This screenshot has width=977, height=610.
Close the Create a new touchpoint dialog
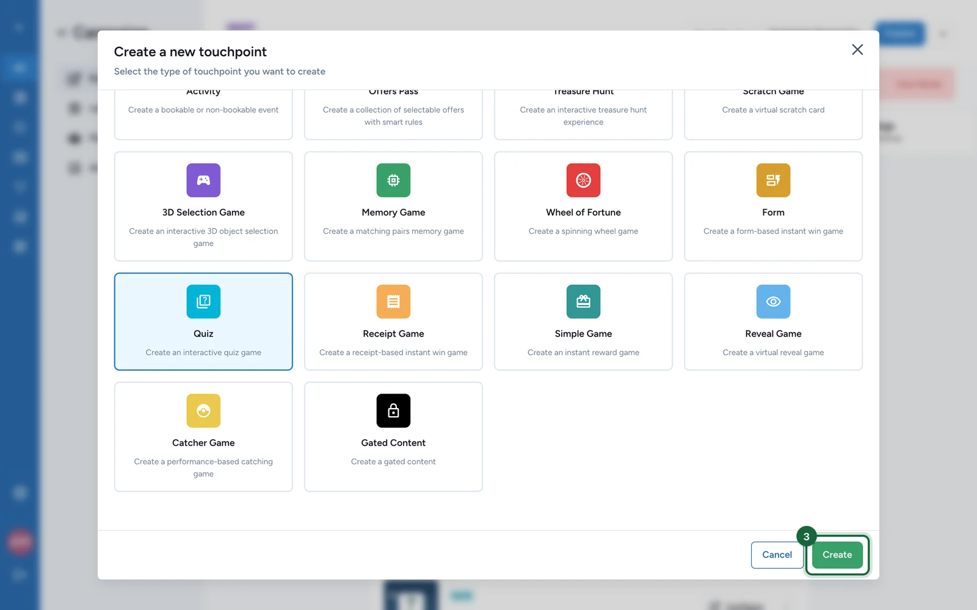point(857,49)
